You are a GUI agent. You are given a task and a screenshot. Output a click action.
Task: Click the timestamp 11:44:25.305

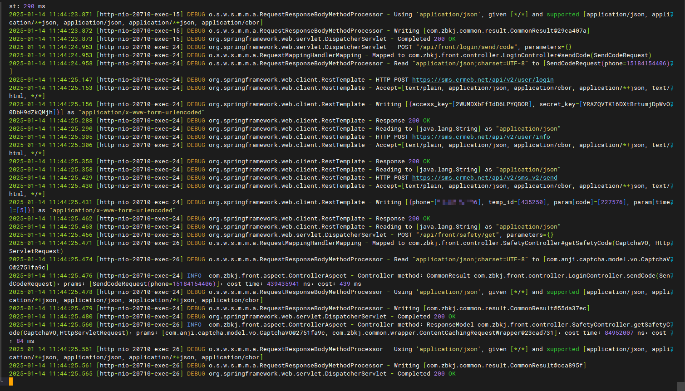click(70, 137)
